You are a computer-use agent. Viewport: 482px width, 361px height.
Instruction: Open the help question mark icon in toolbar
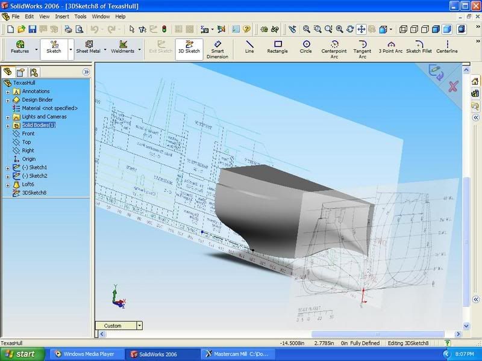click(246, 29)
